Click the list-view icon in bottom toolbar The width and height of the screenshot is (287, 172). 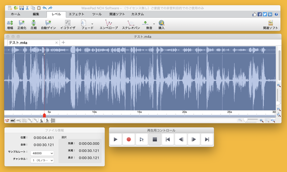[x=53, y=121]
